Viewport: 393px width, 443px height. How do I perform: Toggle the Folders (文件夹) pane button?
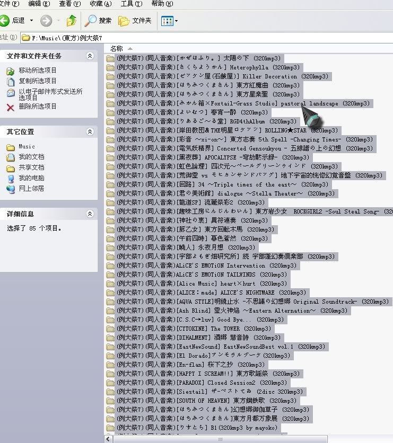tap(135, 21)
